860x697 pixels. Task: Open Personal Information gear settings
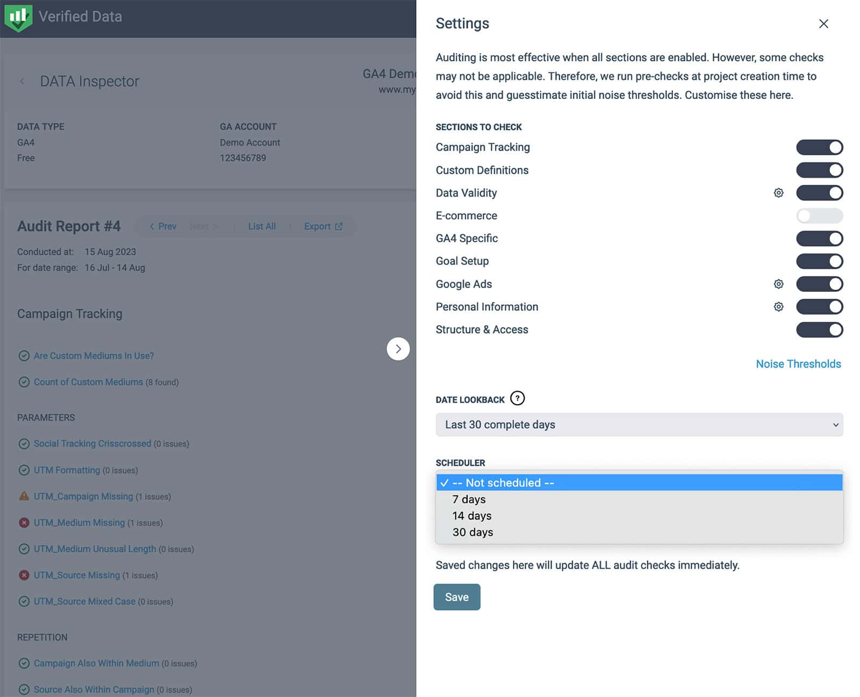pyautogui.click(x=778, y=307)
